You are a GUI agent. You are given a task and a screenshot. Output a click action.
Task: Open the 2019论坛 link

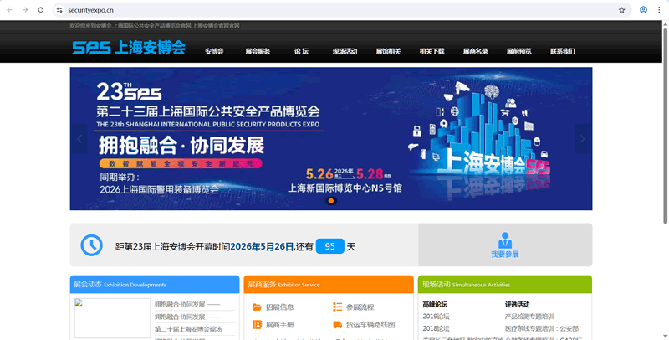(x=436, y=317)
